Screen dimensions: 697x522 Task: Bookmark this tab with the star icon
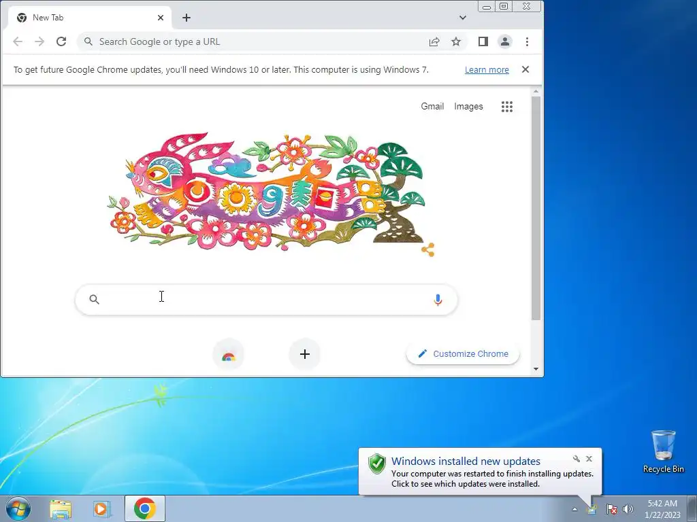[456, 41]
